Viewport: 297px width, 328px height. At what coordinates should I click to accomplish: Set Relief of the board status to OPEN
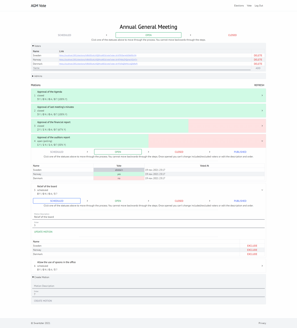coord(118,201)
